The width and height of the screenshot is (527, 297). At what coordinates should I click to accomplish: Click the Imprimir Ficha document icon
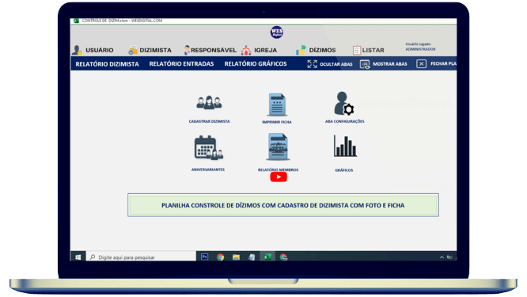(x=277, y=105)
